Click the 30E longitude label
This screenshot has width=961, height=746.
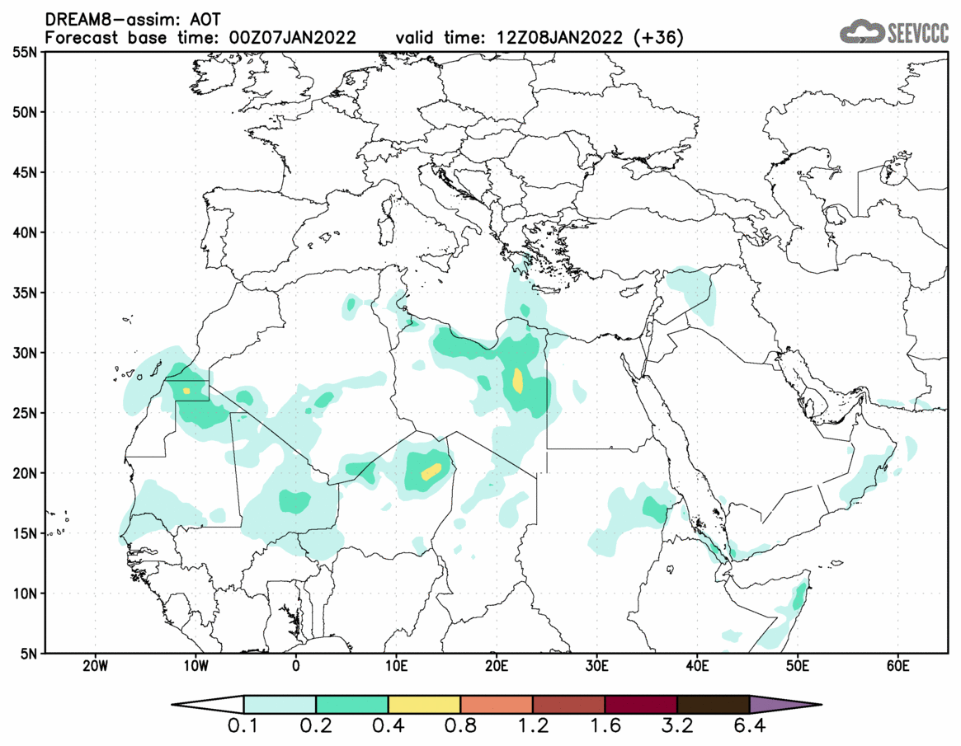(596, 666)
